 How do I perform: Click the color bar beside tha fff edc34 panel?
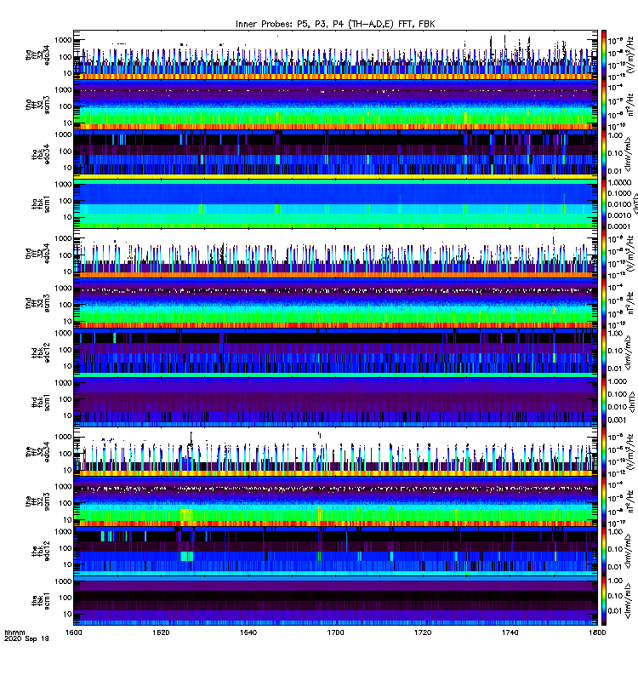tap(604, 55)
